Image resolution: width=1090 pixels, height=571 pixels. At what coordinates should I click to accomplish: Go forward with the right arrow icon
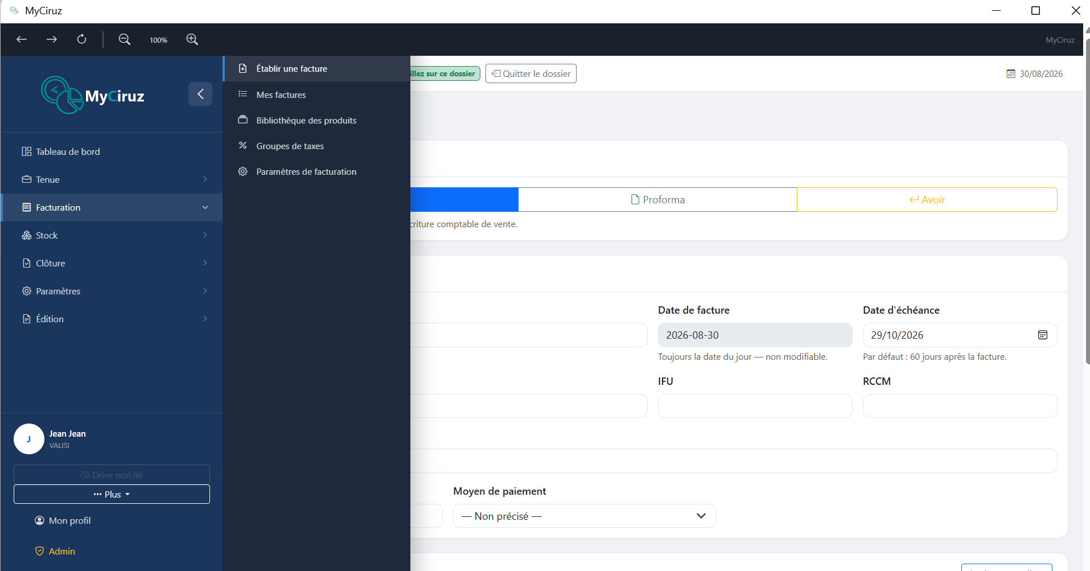click(52, 39)
